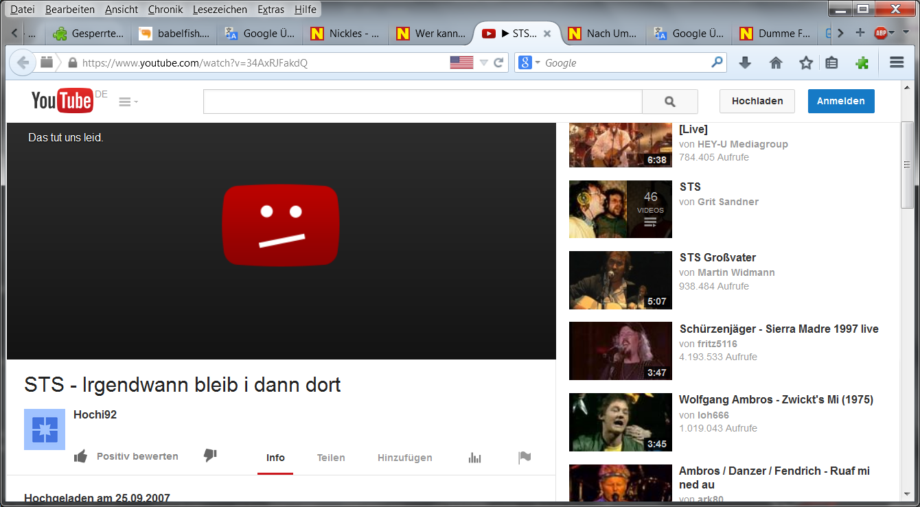Switch to the babelfish tab
The image size is (920, 507).
click(x=174, y=33)
